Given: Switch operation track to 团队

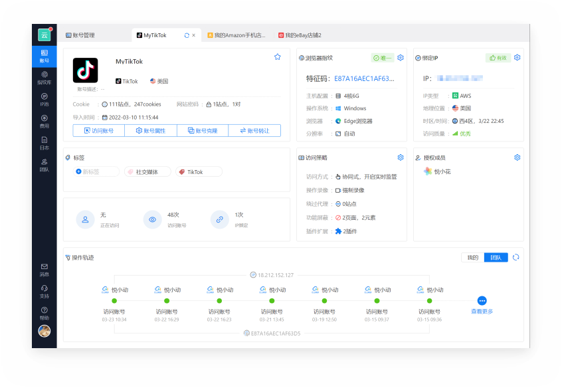Looking at the screenshot, I should 496,257.
